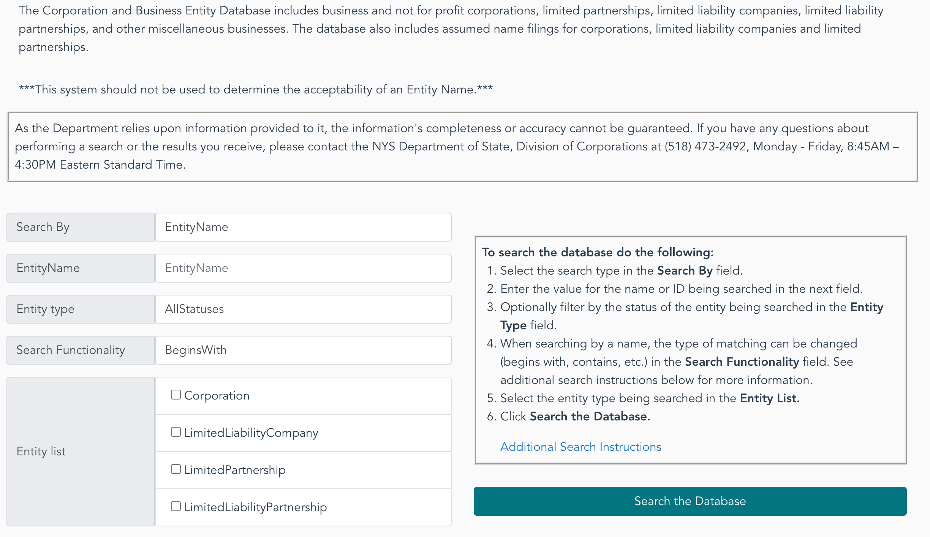This screenshot has width=930, height=537.
Task: Click the Corporation label text
Action: pos(217,395)
